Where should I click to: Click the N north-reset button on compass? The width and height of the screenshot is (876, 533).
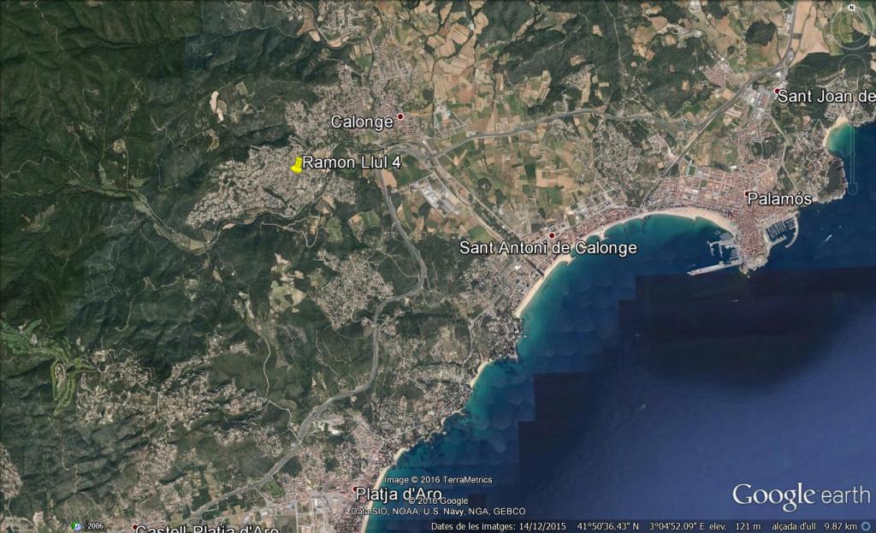852,8
